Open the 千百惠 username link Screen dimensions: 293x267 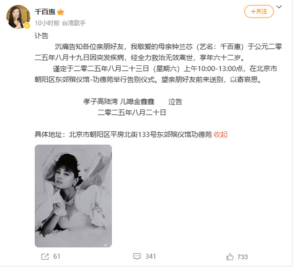point(45,12)
